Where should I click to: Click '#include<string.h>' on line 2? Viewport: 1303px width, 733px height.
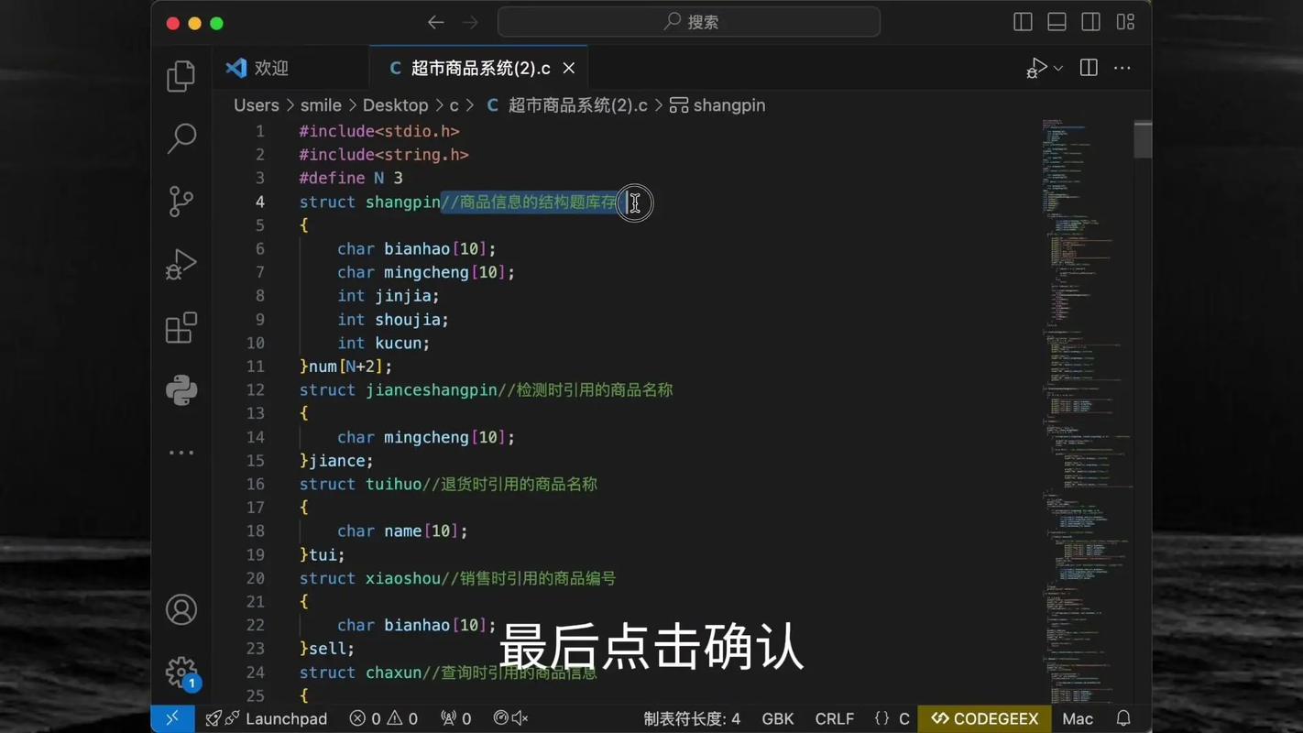(384, 155)
